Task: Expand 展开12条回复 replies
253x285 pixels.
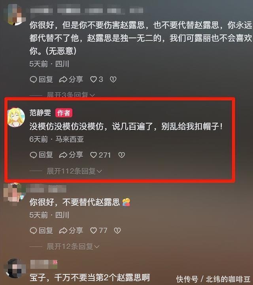Action: (73, 247)
